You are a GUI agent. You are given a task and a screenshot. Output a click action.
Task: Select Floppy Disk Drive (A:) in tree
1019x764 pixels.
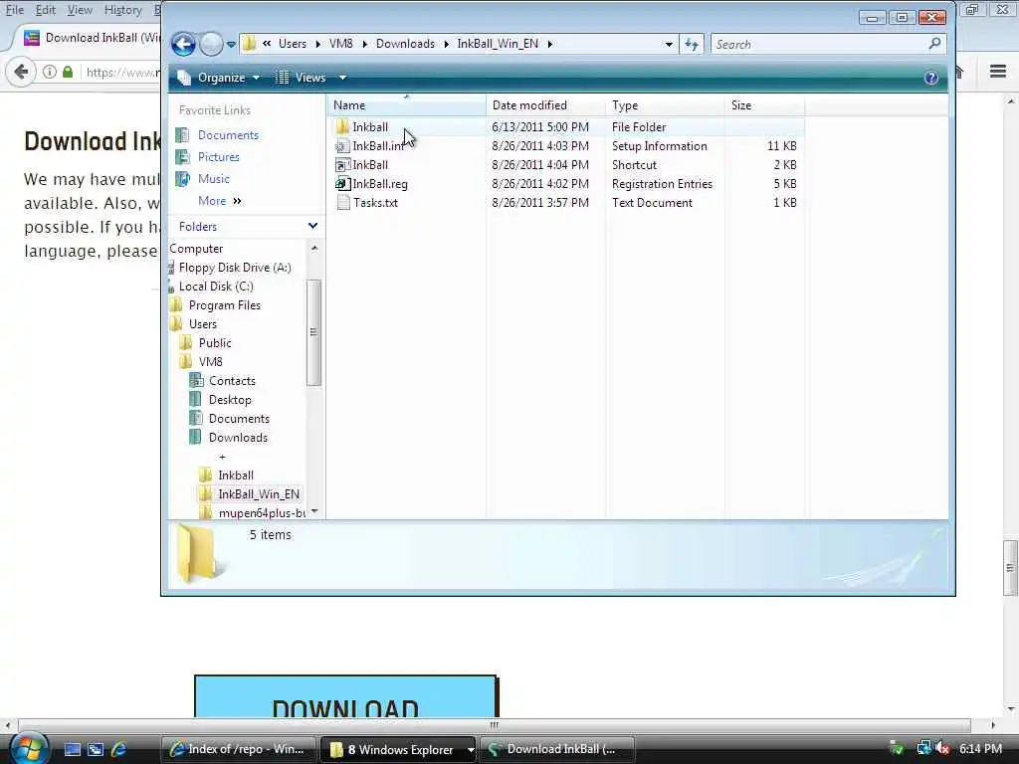235,268
